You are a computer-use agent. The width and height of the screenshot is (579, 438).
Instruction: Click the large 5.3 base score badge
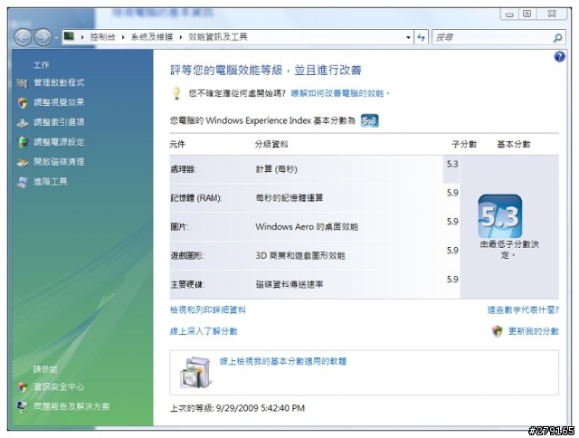tap(500, 216)
